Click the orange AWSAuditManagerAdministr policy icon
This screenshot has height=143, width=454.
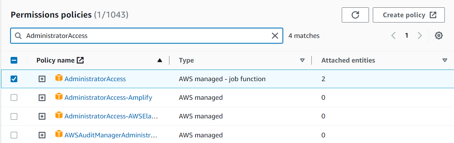[59, 135]
